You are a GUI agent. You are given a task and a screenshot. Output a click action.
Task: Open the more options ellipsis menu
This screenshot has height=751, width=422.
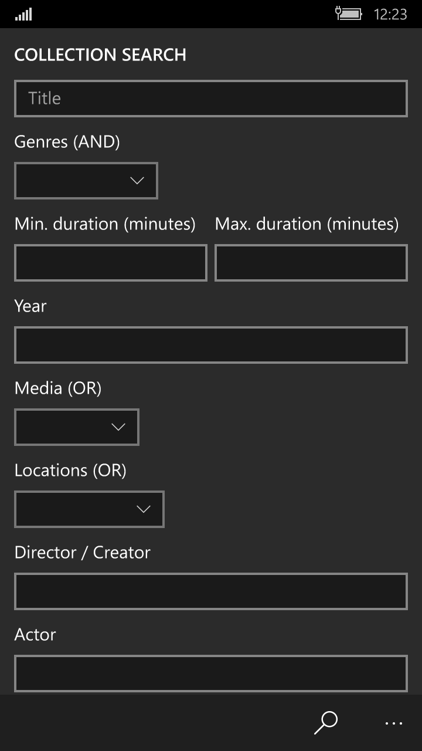tap(394, 723)
